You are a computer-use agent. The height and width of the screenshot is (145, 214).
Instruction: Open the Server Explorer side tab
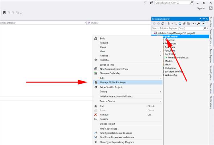click(211, 73)
